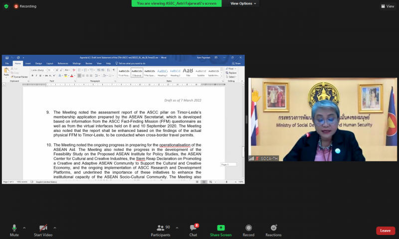
Task: Expand the Styles gallery more arrow
Action: [x=221, y=76]
